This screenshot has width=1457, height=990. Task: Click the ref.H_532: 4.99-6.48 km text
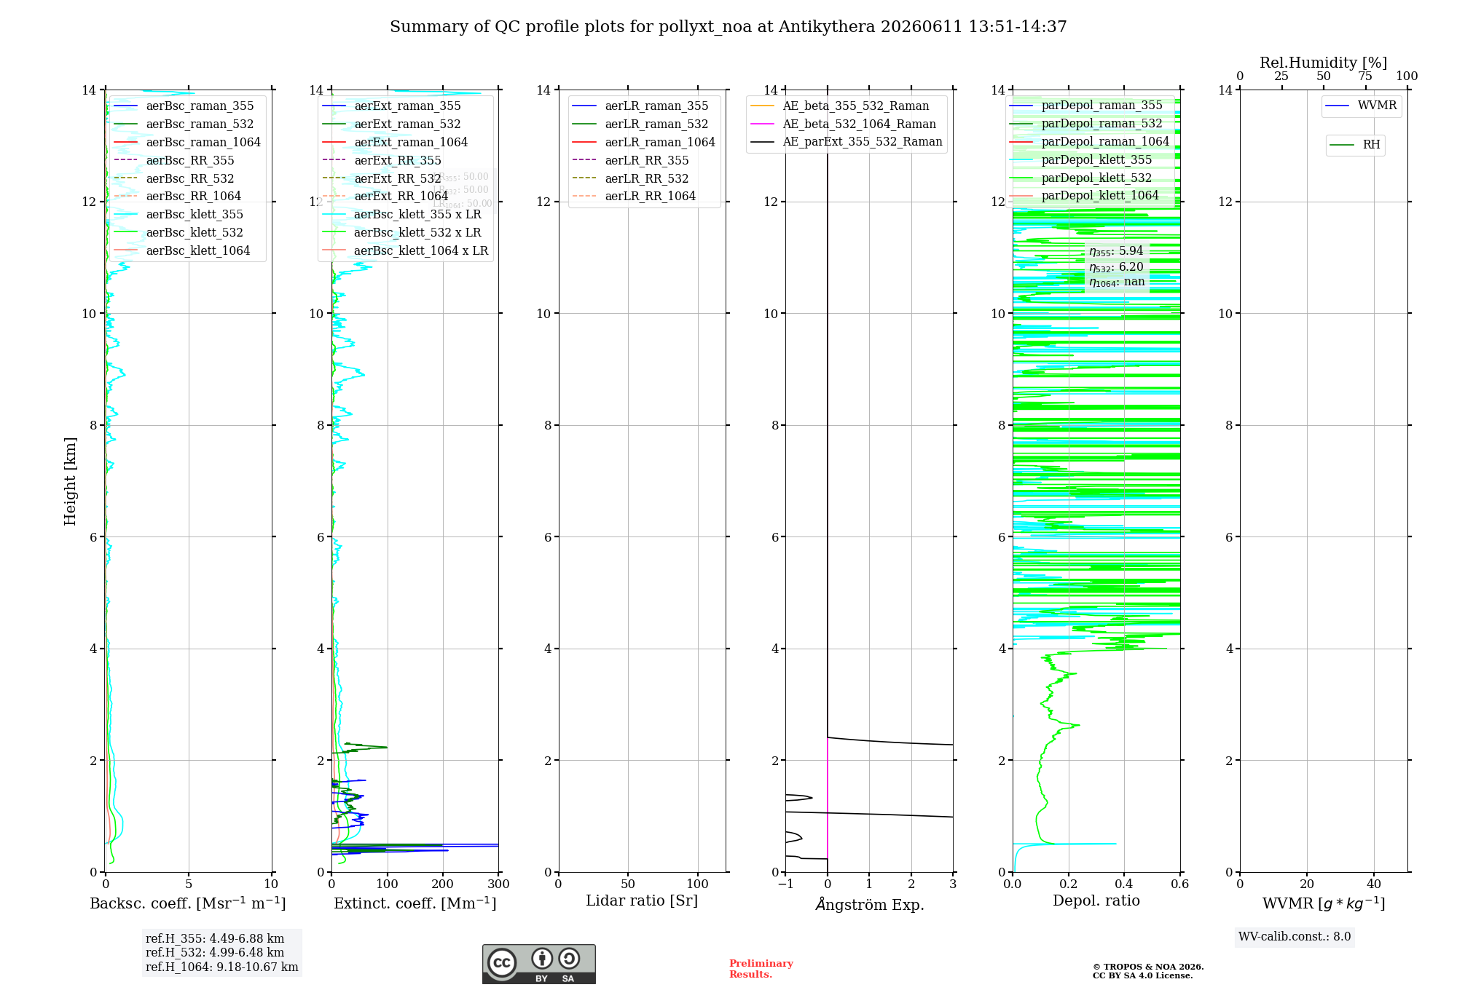(215, 953)
